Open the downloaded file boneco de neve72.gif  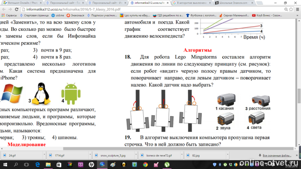pos(160,155)
